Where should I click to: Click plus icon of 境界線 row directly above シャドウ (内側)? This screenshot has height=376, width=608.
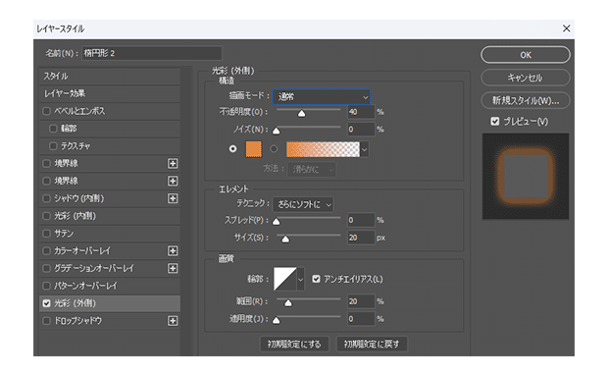(173, 181)
